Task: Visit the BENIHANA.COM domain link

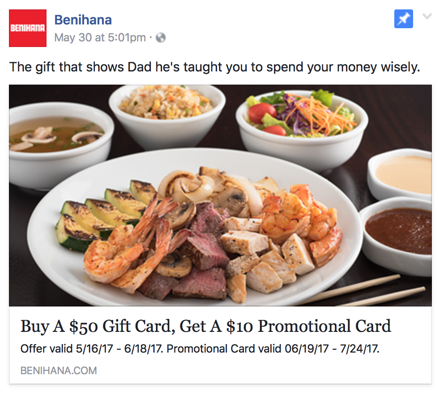Action: pyautogui.click(x=59, y=370)
